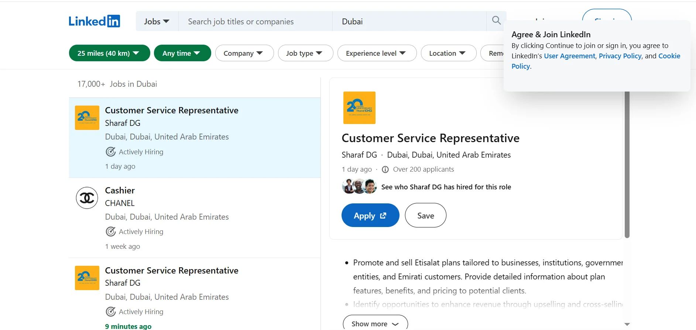Screen dimensions: 696x330
Task: Open the Experience level filter
Action: 376,53
